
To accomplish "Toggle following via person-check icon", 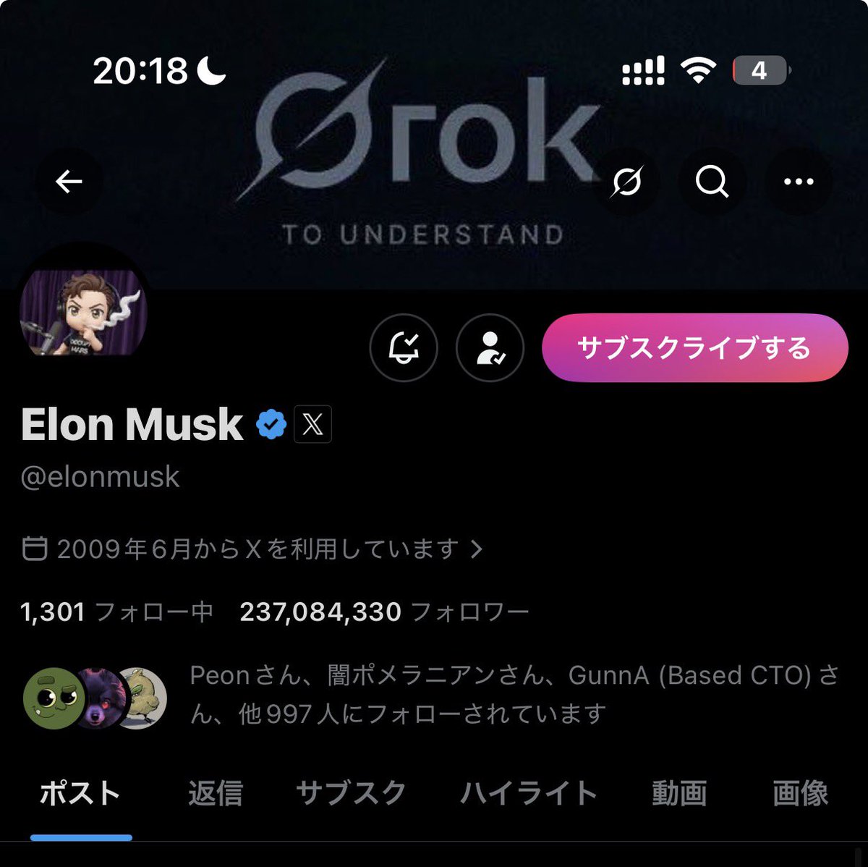I will (x=490, y=348).
